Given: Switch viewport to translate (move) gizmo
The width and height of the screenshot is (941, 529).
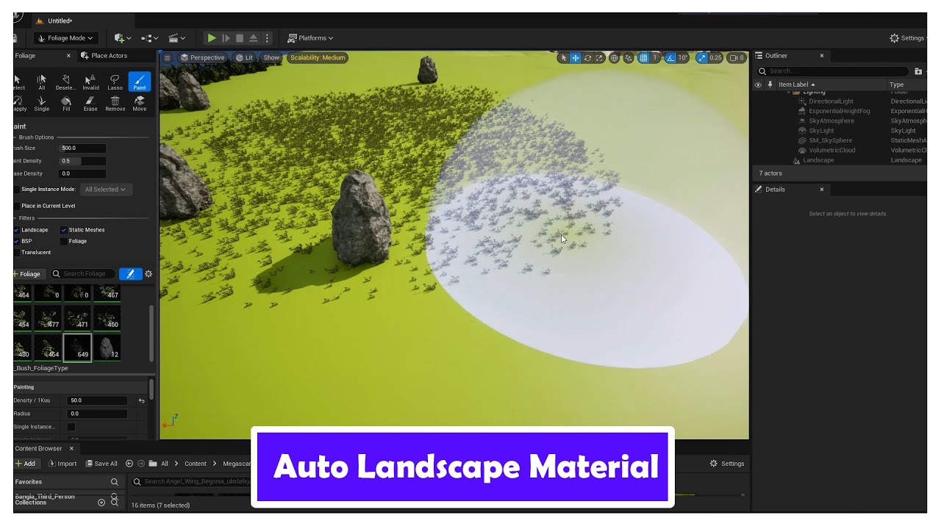Looking at the screenshot, I should tap(576, 57).
